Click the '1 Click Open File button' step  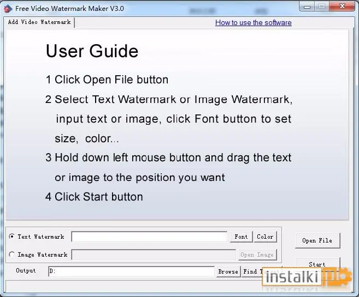(107, 80)
